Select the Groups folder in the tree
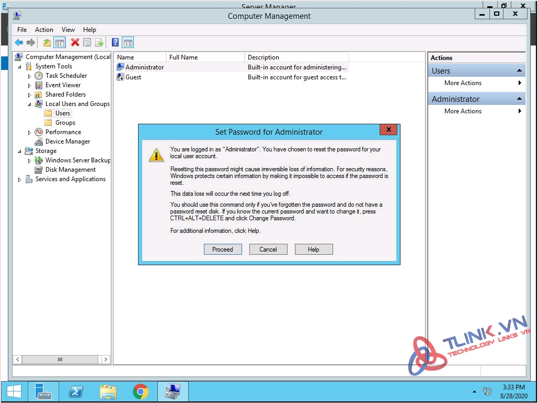Screen dimensions: 538x403 click(x=65, y=123)
